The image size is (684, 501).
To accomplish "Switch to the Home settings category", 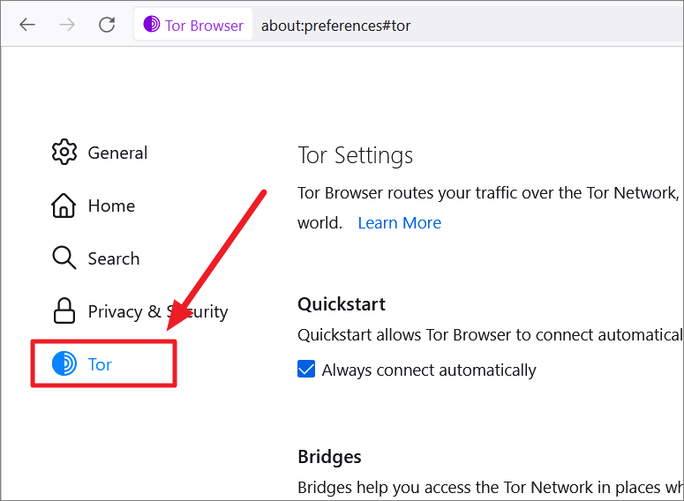I will (112, 206).
